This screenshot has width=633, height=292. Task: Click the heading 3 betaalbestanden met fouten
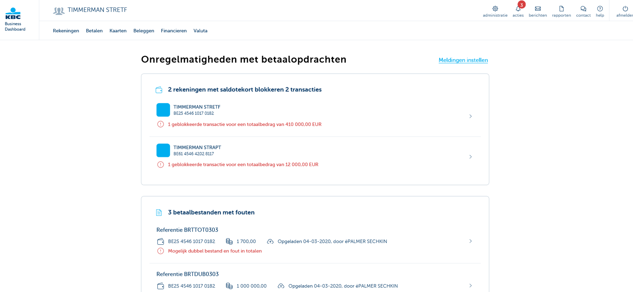211,213
